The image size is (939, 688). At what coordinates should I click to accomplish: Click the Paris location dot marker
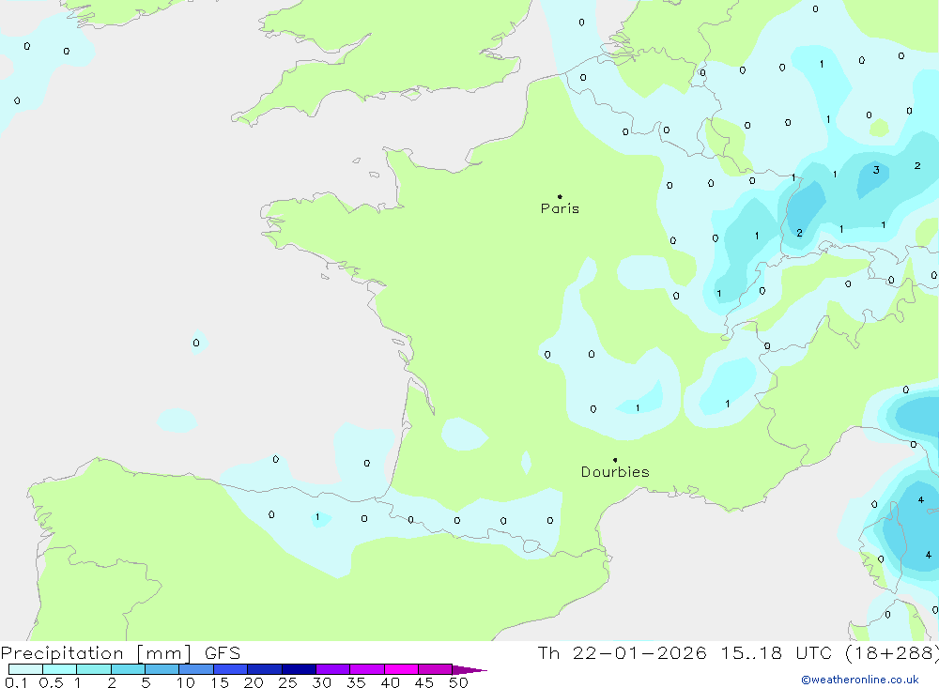tap(560, 196)
